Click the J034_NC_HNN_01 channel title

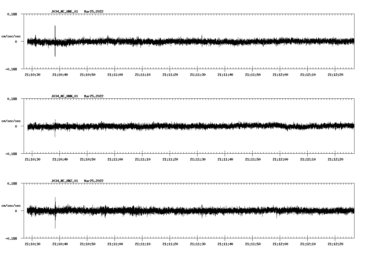point(64,96)
